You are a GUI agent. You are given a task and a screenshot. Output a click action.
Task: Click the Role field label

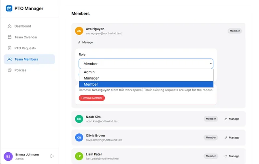pyautogui.click(x=82, y=55)
